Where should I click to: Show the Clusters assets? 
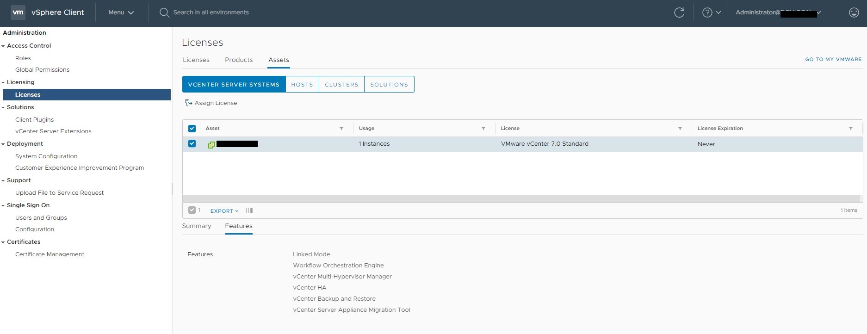click(341, 84)
